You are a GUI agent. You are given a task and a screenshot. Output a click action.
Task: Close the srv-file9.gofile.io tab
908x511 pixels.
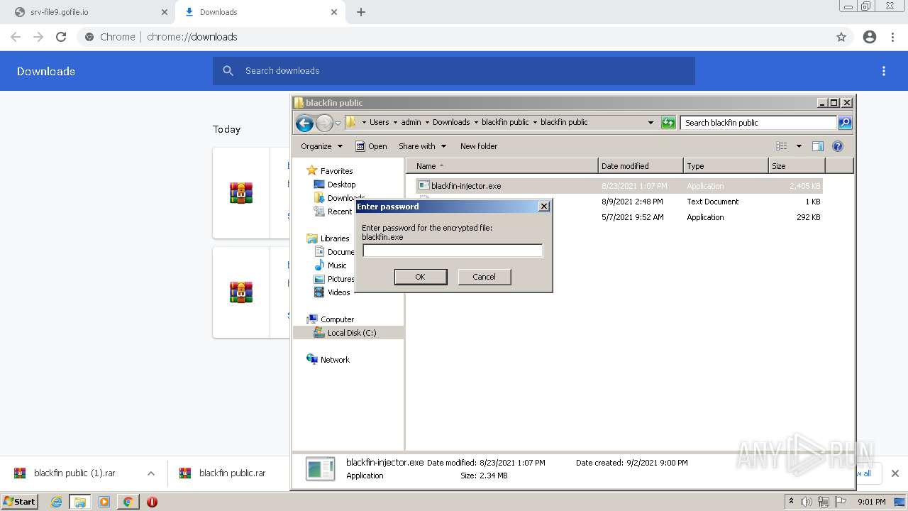point(164,12)
